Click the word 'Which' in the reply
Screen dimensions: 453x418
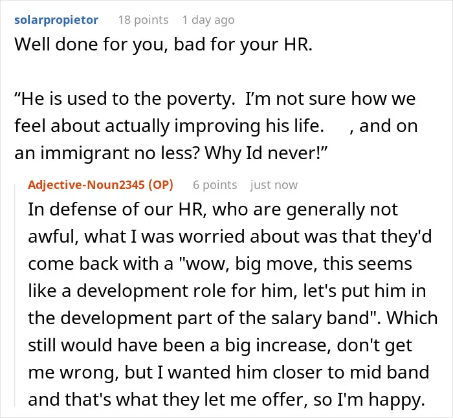tap(412, 318)
